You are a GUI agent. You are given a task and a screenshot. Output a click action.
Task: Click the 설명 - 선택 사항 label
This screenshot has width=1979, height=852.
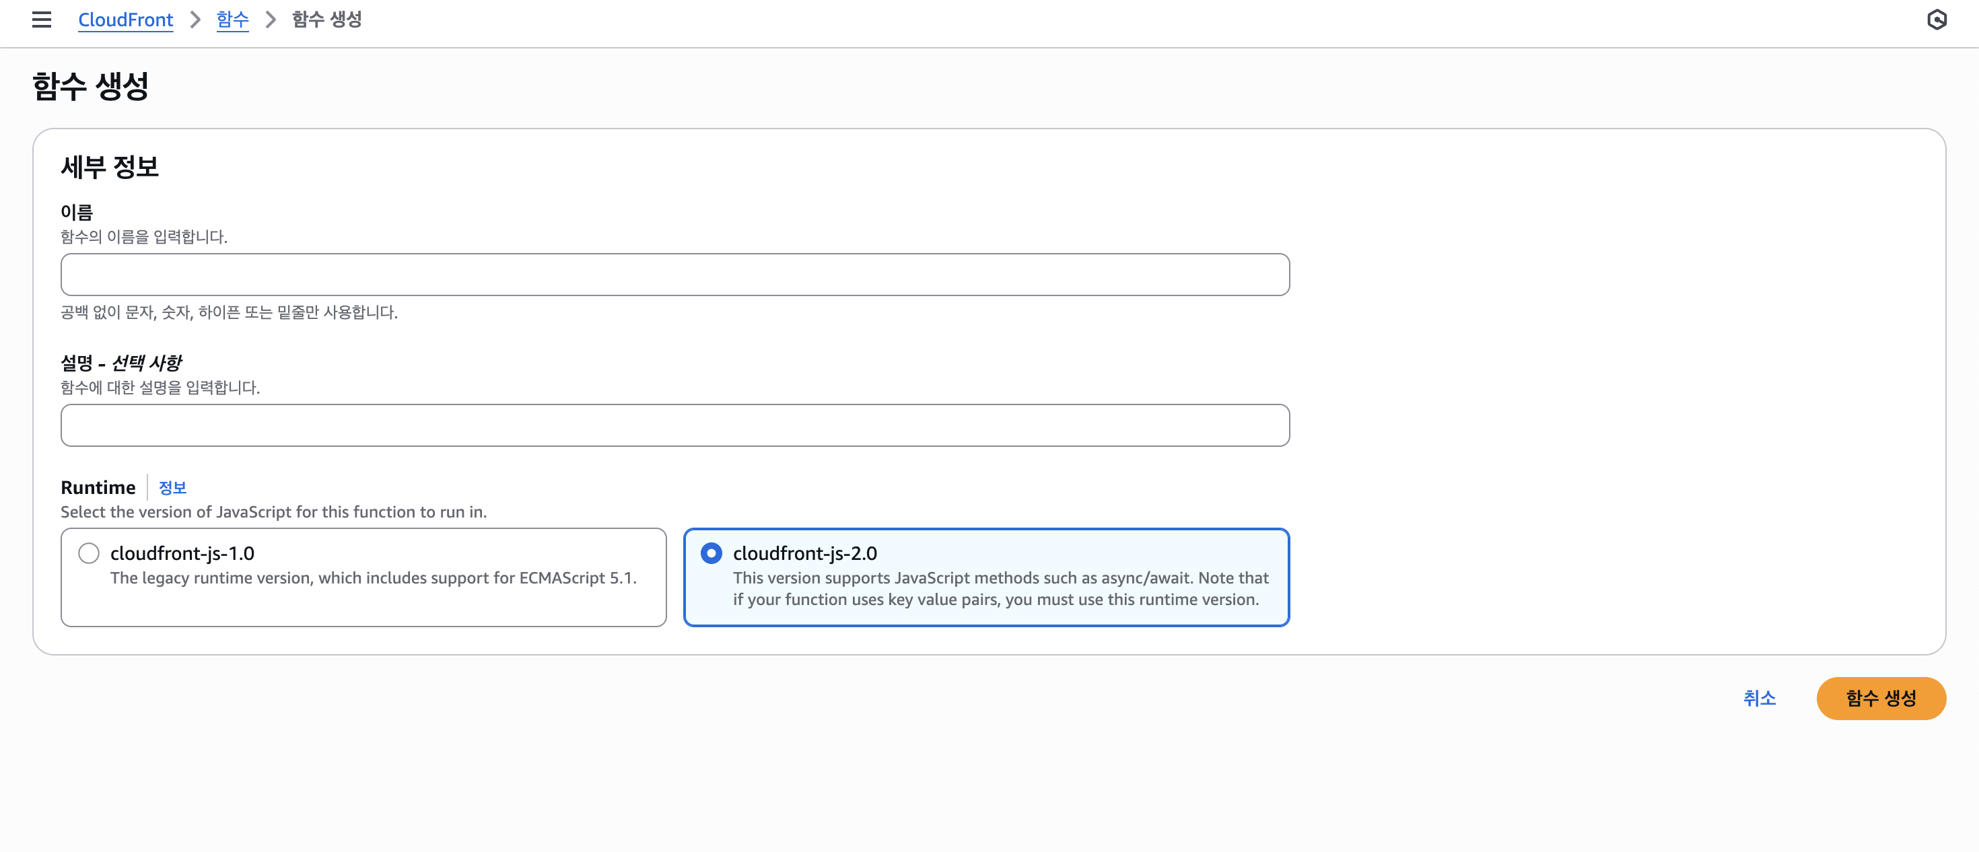[120, 363]
